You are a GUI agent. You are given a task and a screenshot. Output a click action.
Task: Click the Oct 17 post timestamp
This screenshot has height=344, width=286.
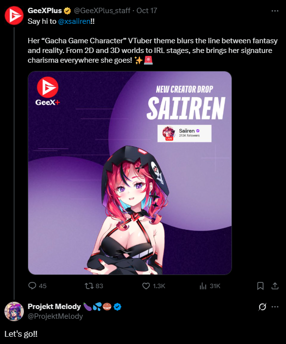[x=147, y=11]
